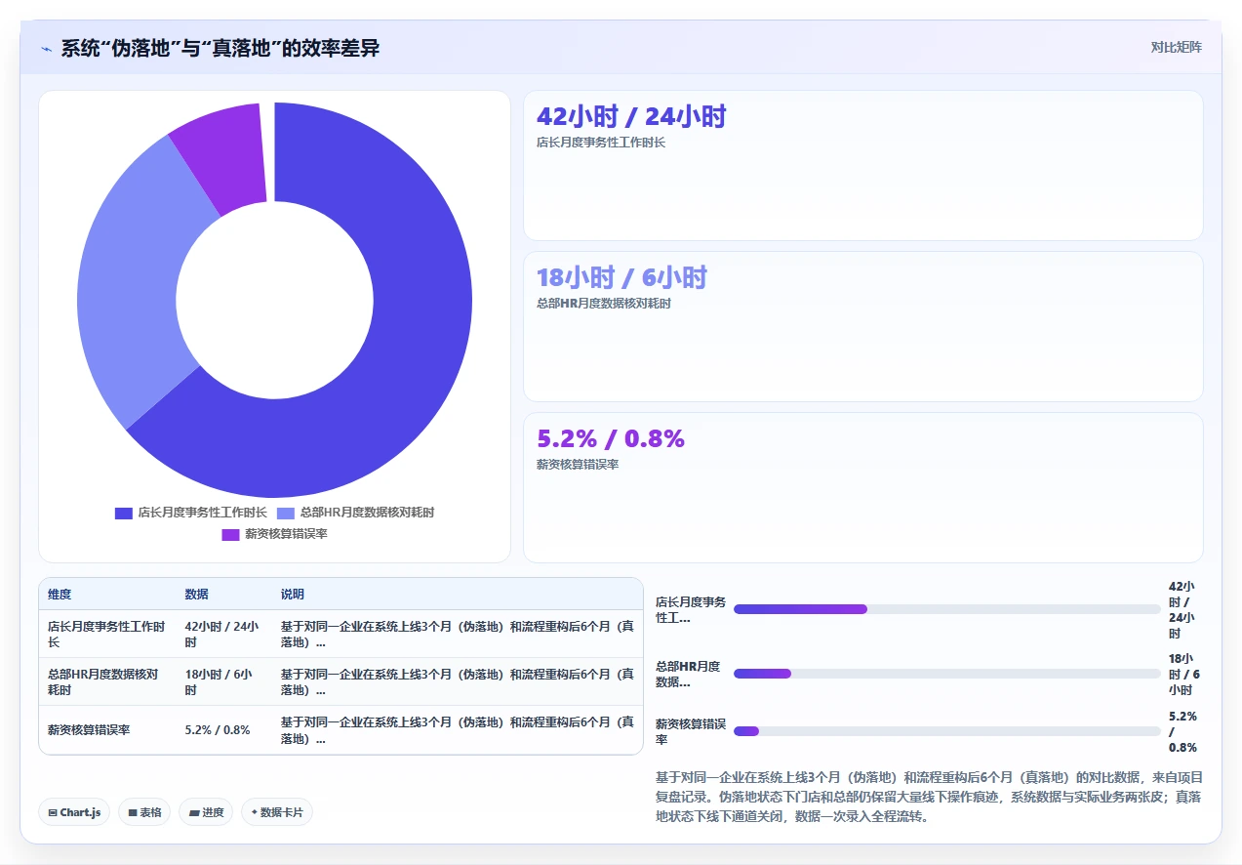Click the 维度 column header
This screenshot has height=865, width=1242.
60,595
